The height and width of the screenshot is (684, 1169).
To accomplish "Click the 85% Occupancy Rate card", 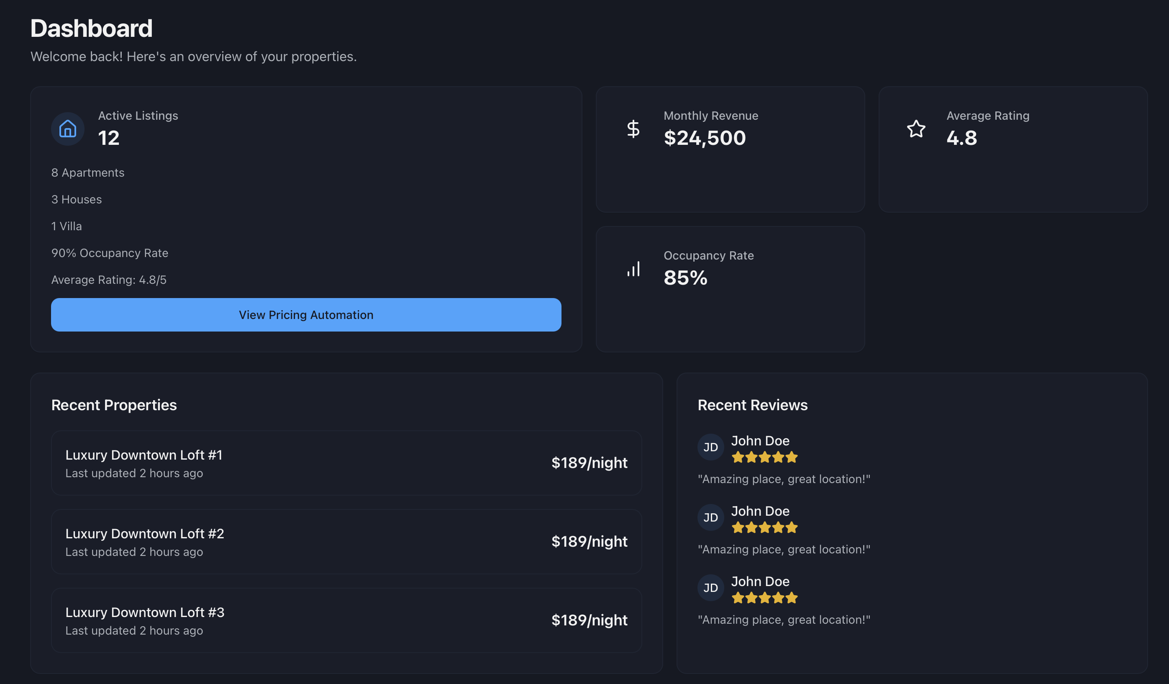I will (730, 289).
